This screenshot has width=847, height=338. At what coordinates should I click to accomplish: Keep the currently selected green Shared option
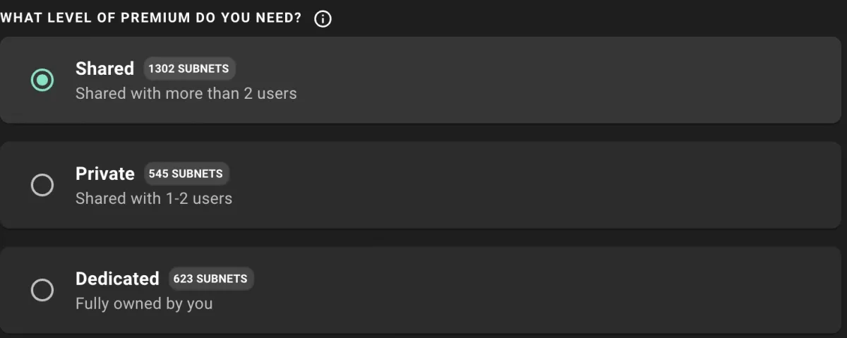(x=42, y=80)
